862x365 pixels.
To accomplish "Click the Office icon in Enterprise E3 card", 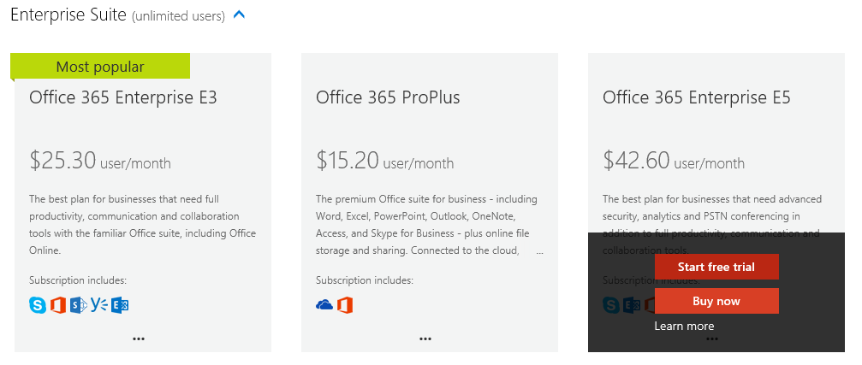I will point(58,304).
